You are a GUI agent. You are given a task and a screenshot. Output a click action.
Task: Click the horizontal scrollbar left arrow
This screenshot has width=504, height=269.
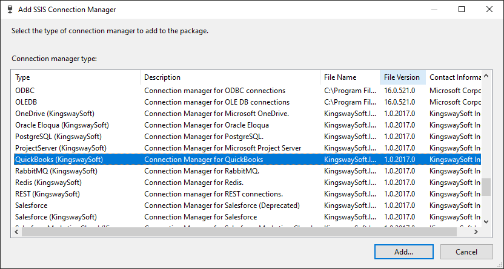(x=17, y=232)
